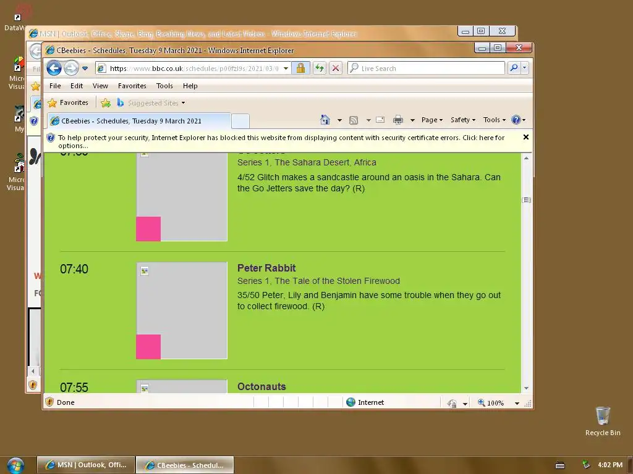This screenshot has height=474, width=633.
Task: Open the Page command menu
Action: 432,120
